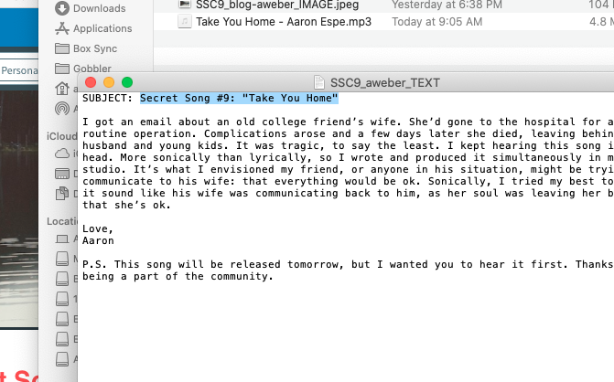Click the first hard drive icon under Locations

click(x=62, y=259)
